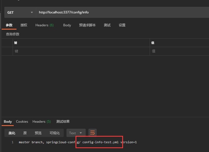Viewport: 209px width, 152px height.
Task: Select the 预览 response view
Action: 38,133
